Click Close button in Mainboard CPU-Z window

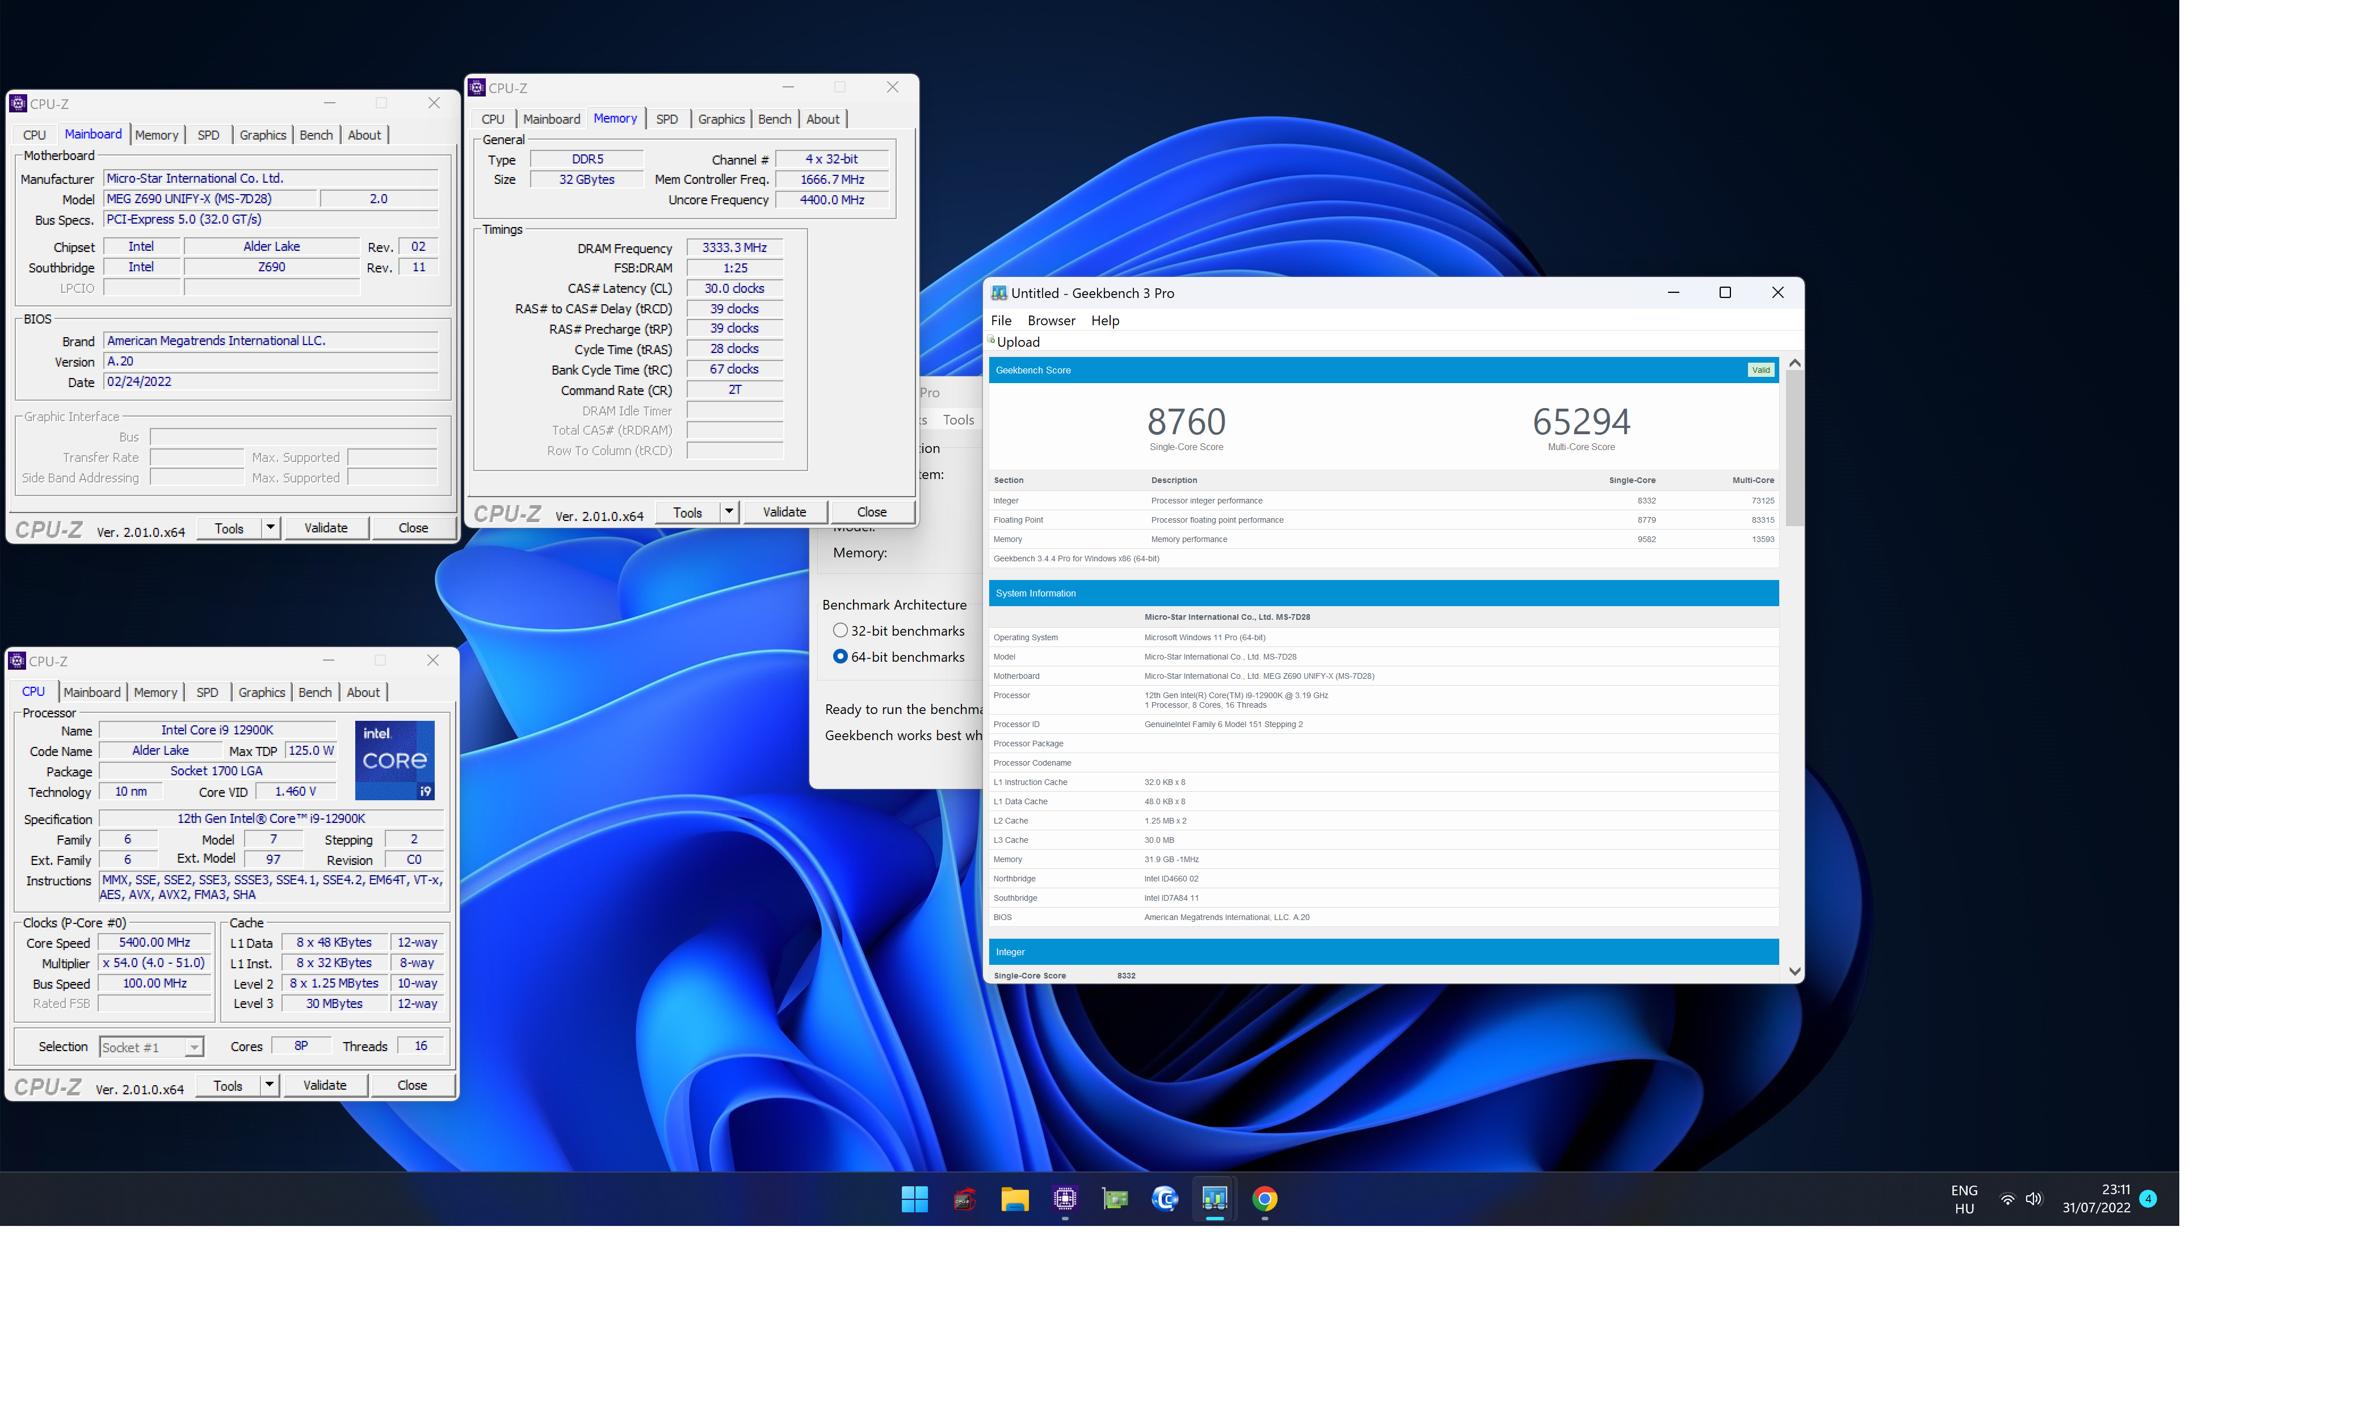point(414,528)
